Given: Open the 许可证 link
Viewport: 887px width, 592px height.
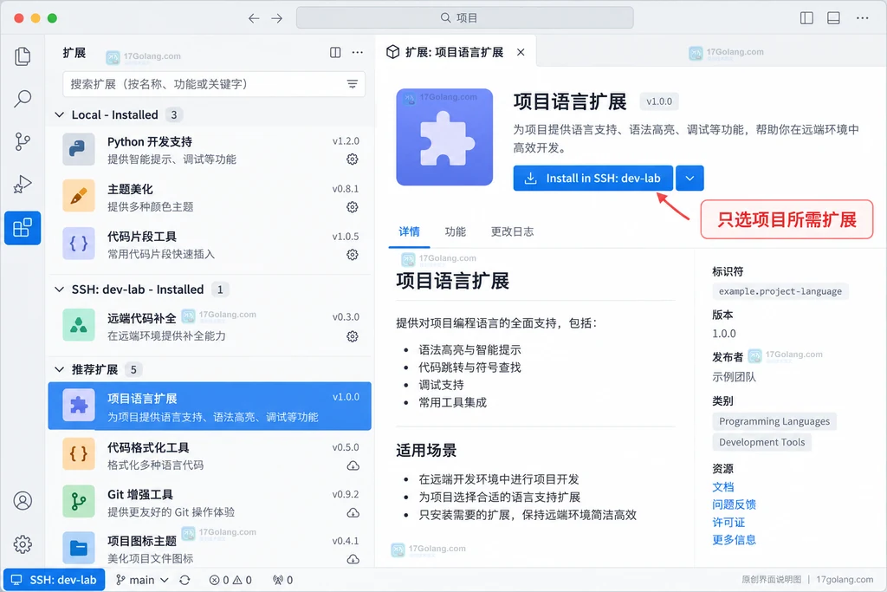Looking at the screenshot, I should coord(728,523).
